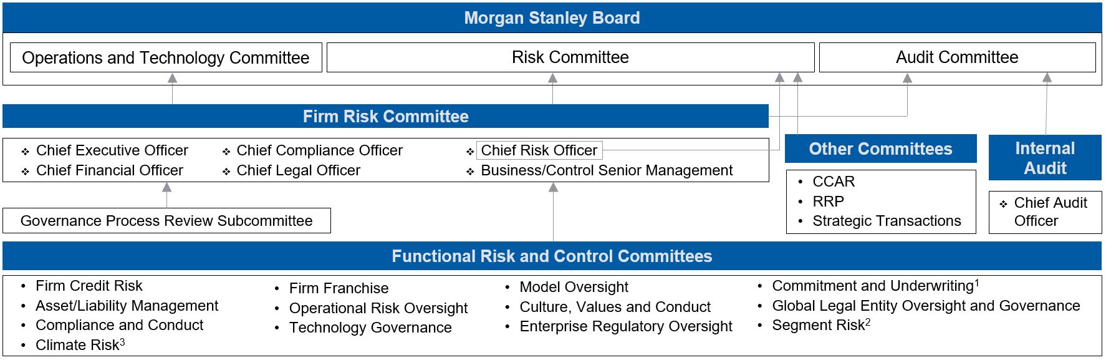Screen dimensions: 1106x360
Task: Click the Chief Risk Officer box
Action: (539, 150)
